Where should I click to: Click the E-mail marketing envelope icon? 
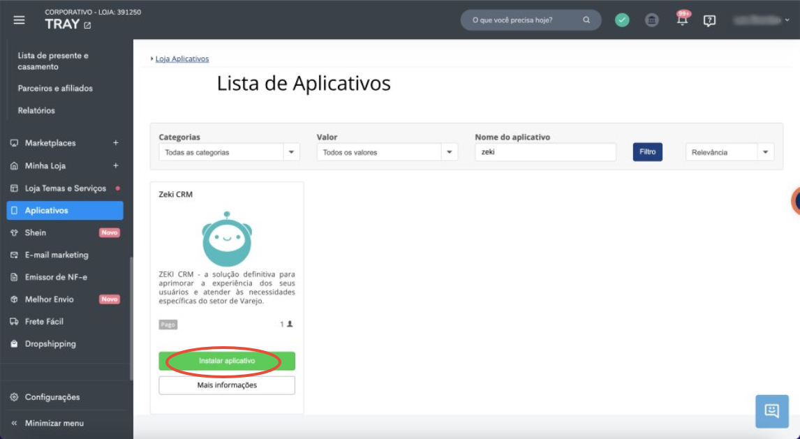14,255
